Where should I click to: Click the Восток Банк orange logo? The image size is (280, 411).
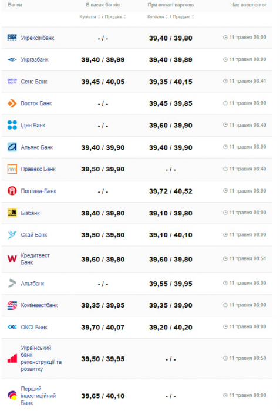pos(12,103)
